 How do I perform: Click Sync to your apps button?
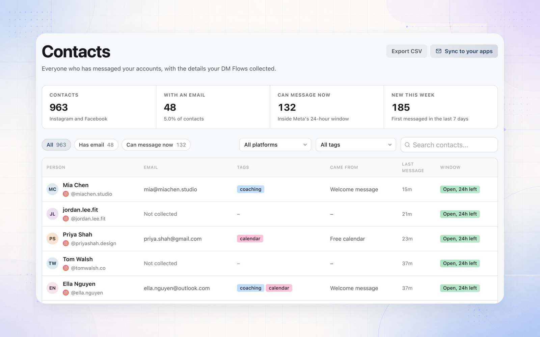(x=464, y=51)
